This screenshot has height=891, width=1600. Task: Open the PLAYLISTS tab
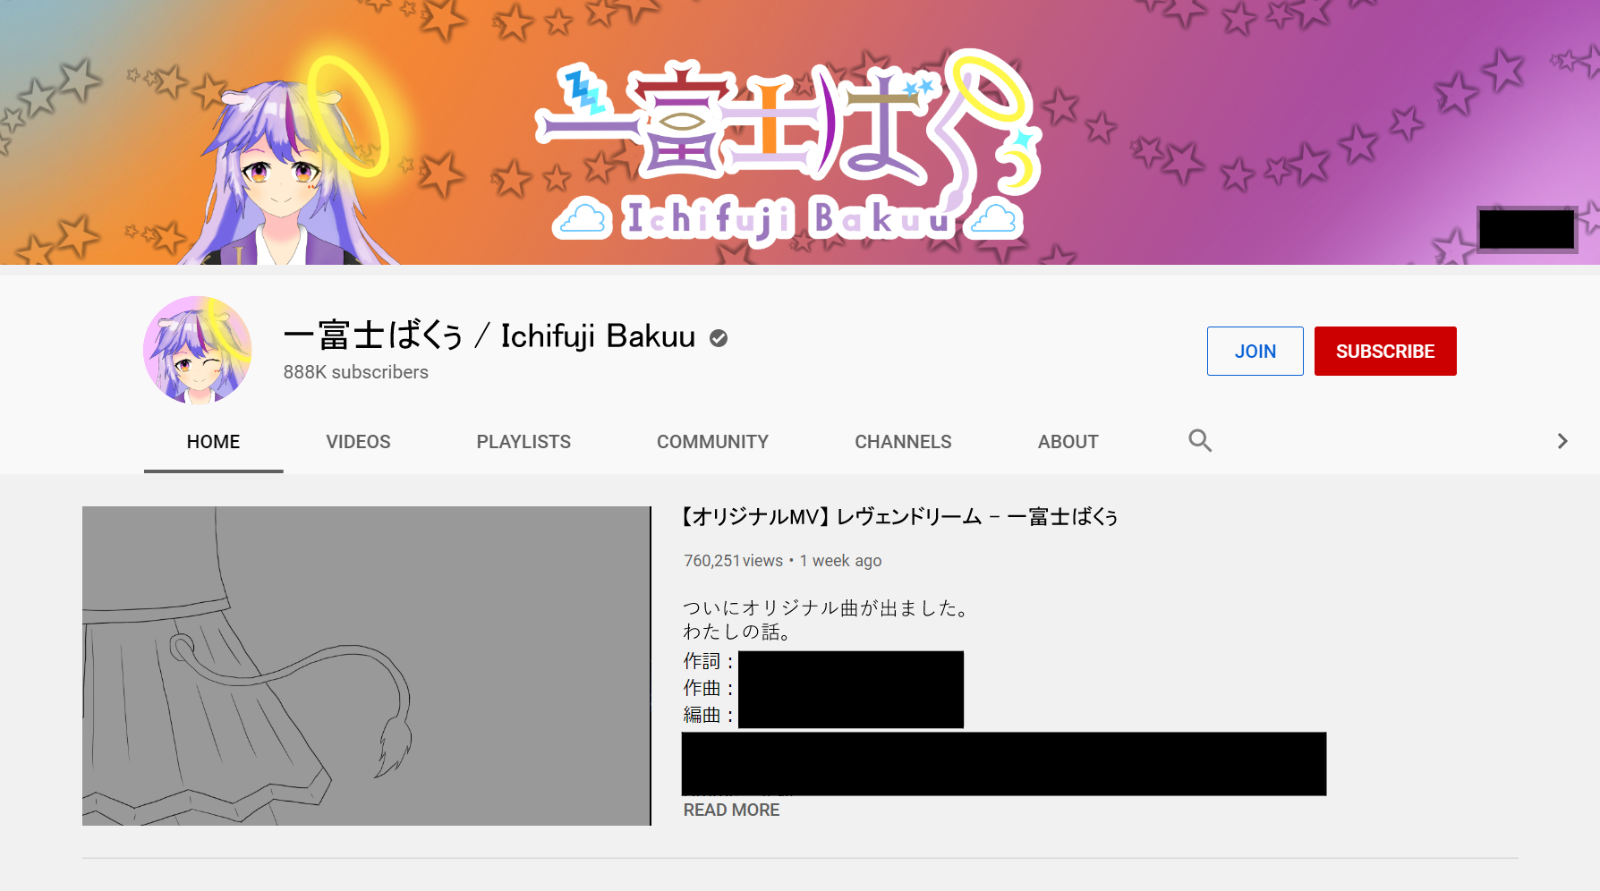coord(523,441)
